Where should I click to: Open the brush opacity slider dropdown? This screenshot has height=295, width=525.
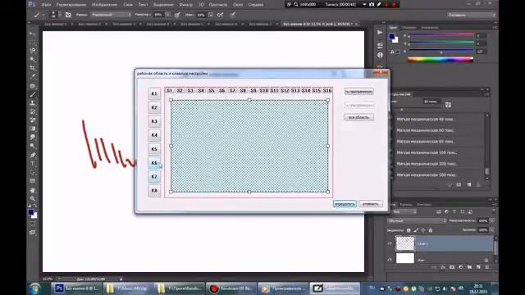[167, 15]
